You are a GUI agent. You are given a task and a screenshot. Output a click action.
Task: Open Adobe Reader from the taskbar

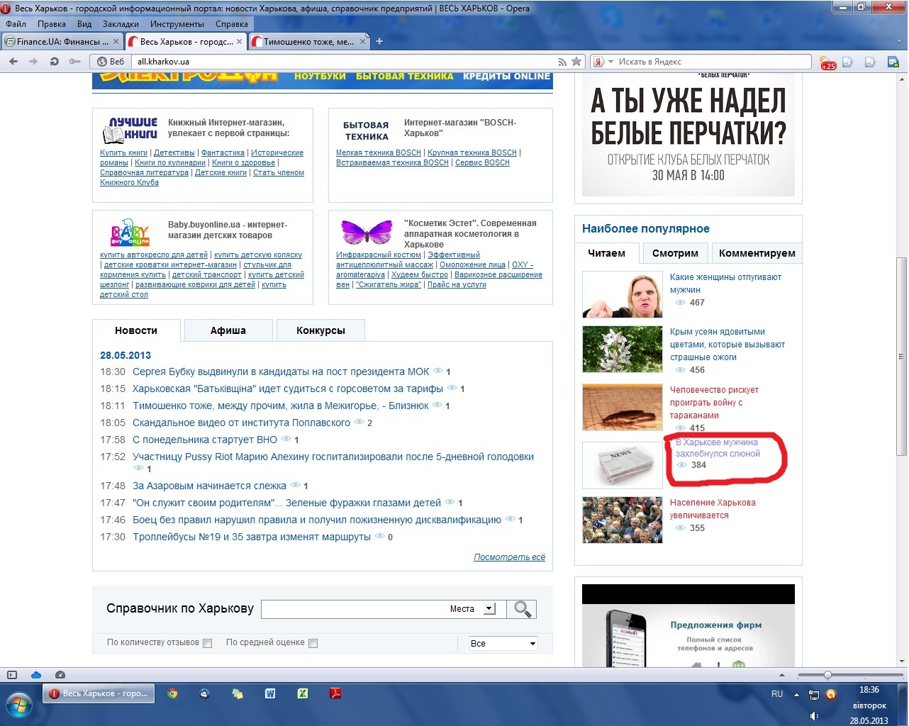tap(335, 693)
